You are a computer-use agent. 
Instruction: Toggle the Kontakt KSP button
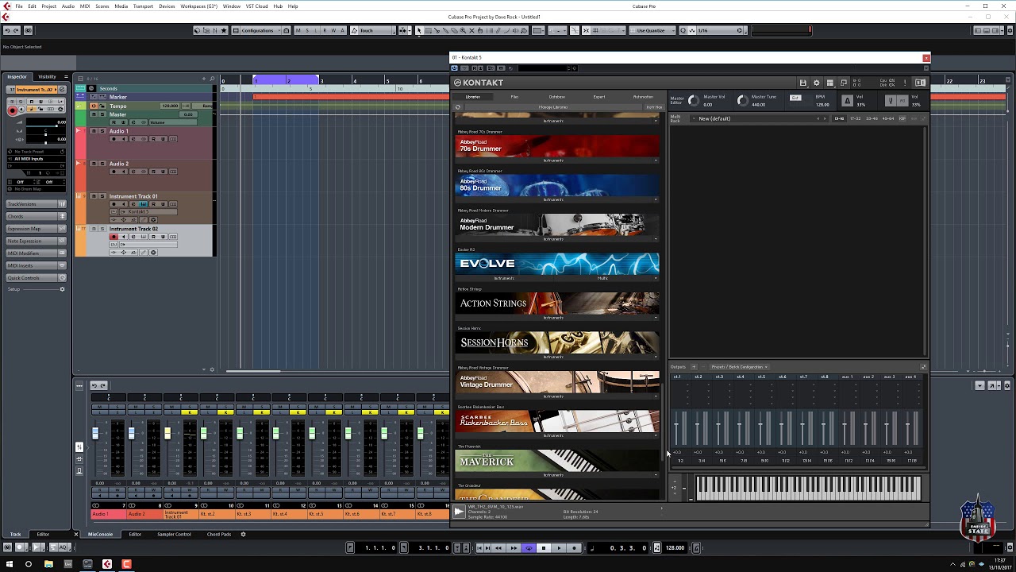click(902, 118)
